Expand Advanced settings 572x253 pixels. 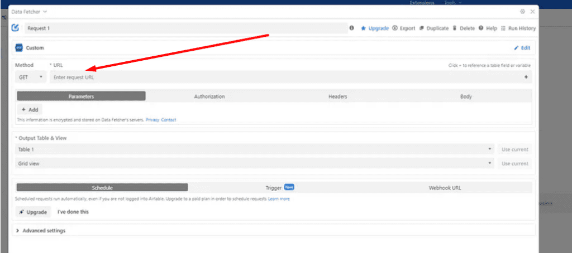pos(41,231)
